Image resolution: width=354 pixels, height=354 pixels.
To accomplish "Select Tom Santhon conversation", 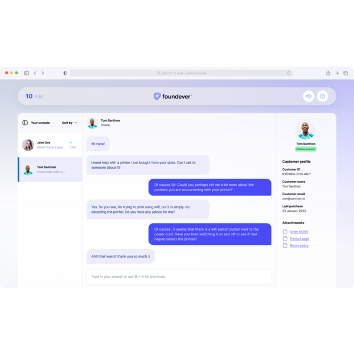I will [x=50, y=169].
